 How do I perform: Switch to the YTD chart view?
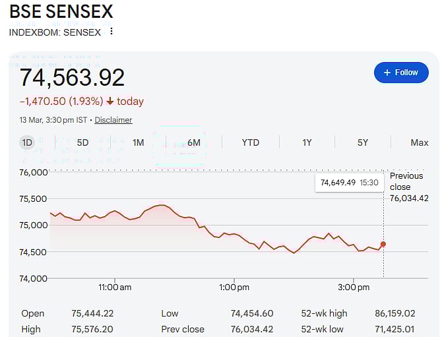point(251,142)
